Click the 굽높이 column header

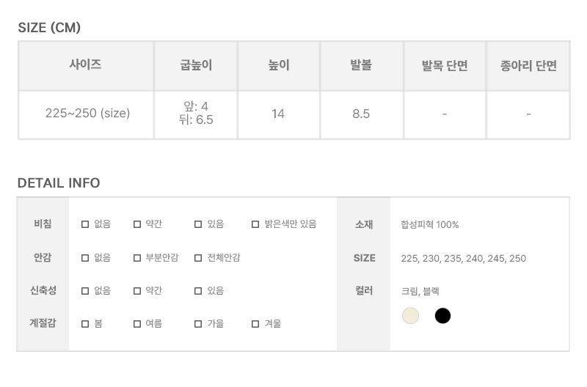pyautogui.click(x=196, y=65)
